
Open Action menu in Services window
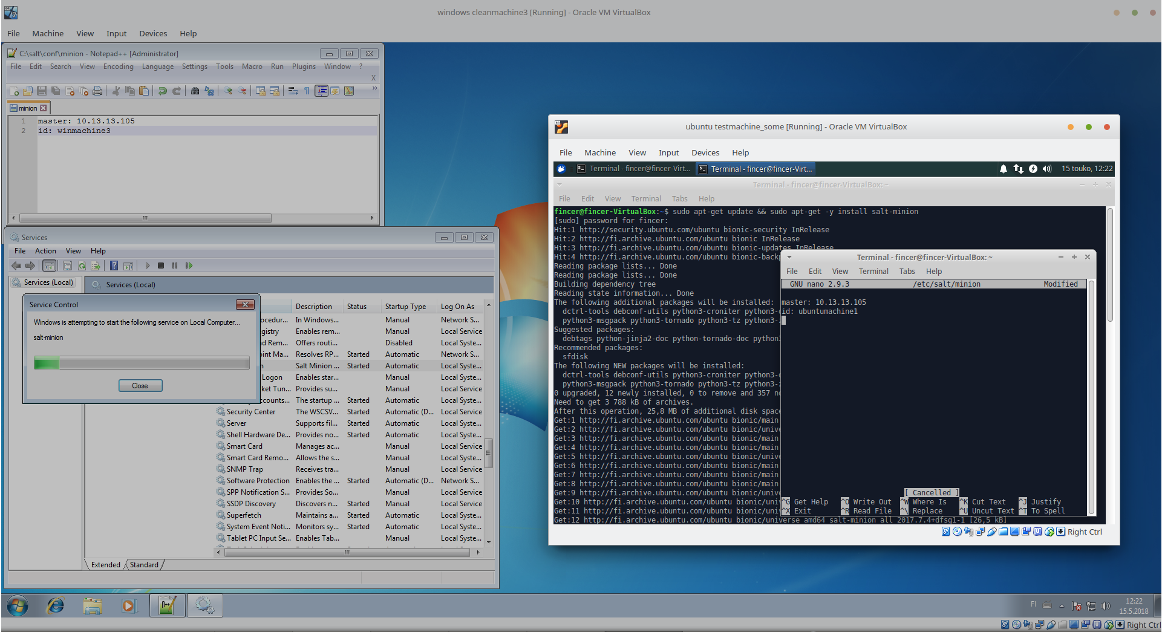coord(45,251)
